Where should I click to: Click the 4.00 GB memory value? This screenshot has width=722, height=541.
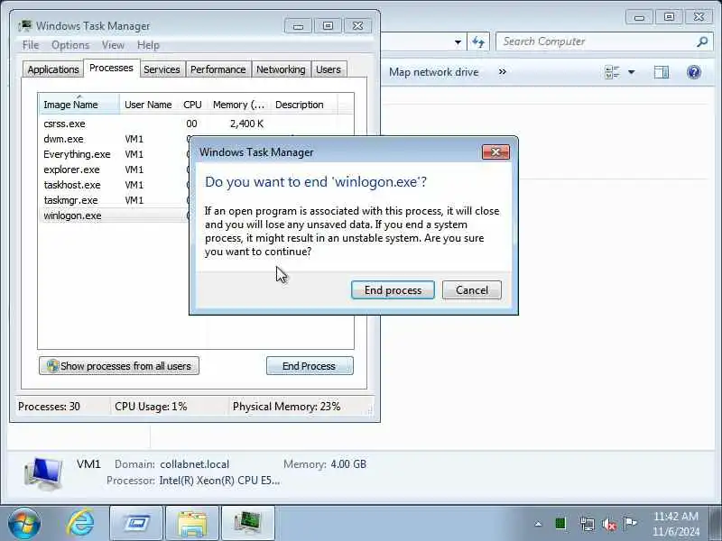click(348, 464)
